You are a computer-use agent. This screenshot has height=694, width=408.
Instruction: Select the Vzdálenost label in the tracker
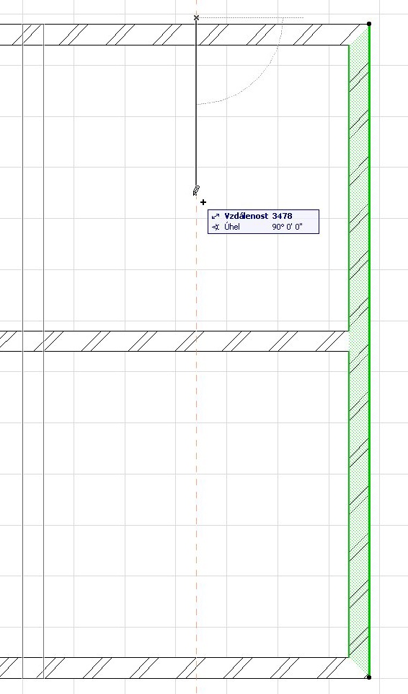[x=246, y=216]
